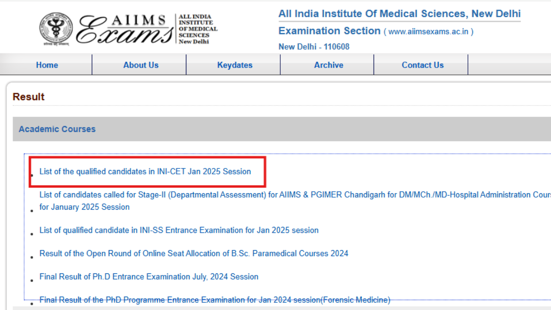The image size is (551, 310).
Task: Open INI-CET Jan 2025 qualified candidates list
Action: [145, 171]
